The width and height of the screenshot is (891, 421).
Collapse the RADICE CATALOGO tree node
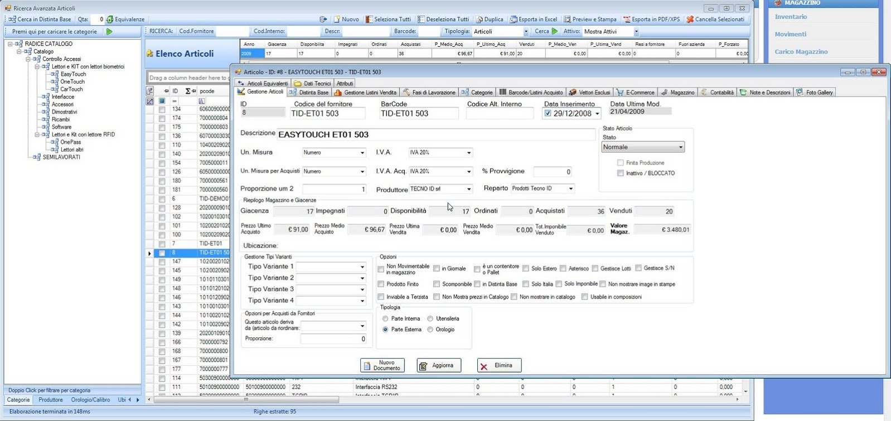click(x=10, y=44)
